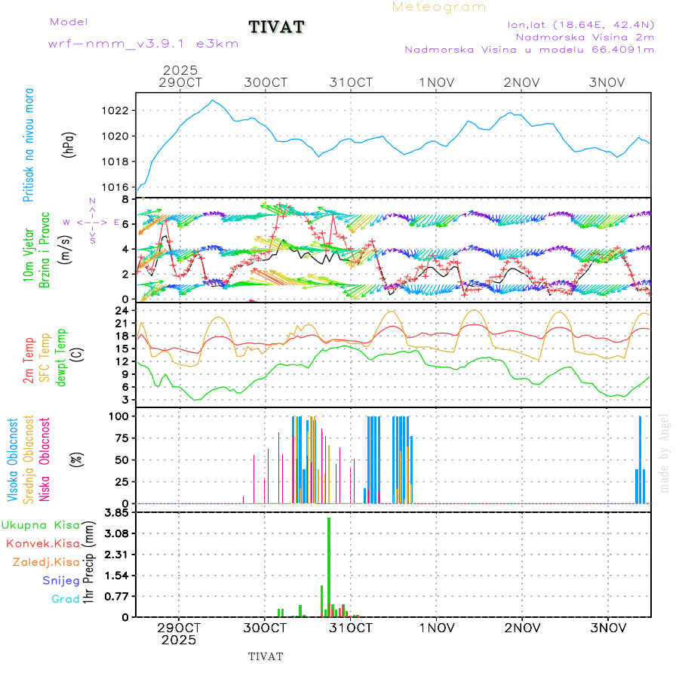Click the Zaledj.Kisa legend label
The image size is (679, 679).
point(46,562)
